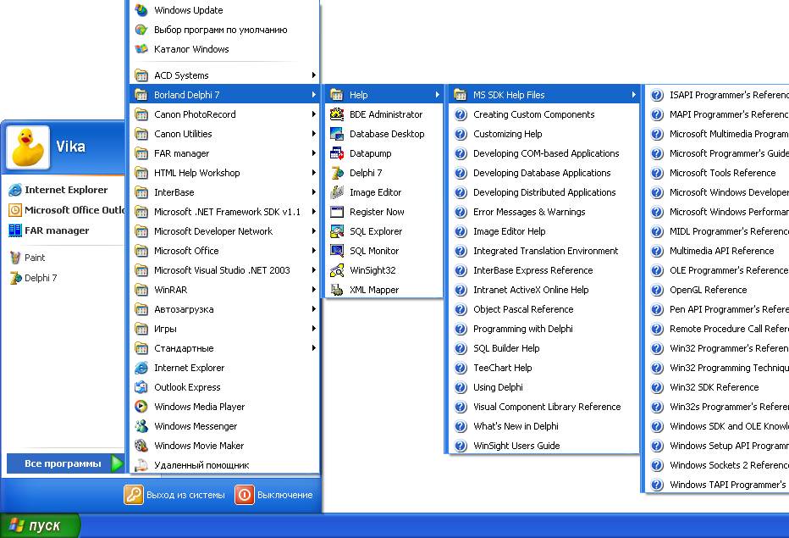Click the Vika user duck picture
The width and height of the screenshot is (789, 538).
[x=28, y=147]
